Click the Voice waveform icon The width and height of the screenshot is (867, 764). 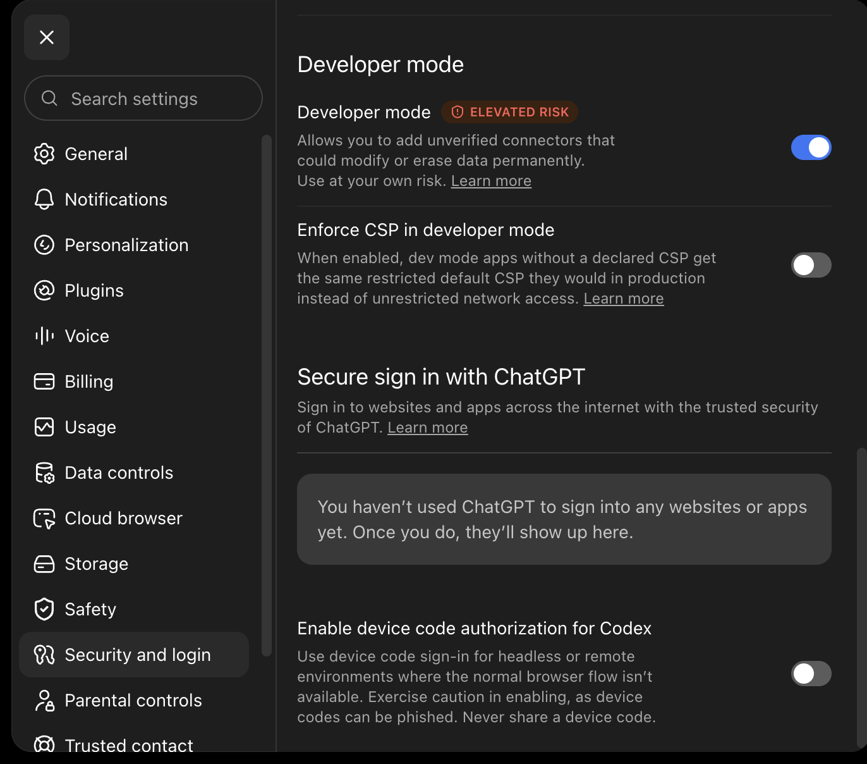[44, 336]
